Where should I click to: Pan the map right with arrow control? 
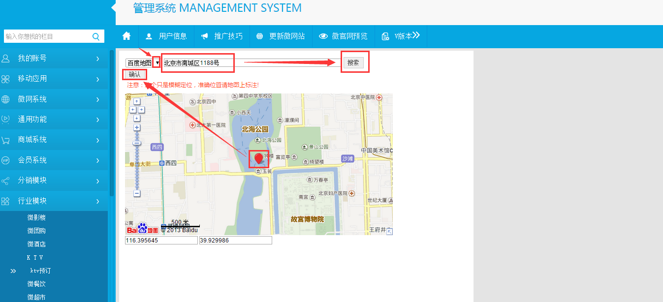pos(141,110)
